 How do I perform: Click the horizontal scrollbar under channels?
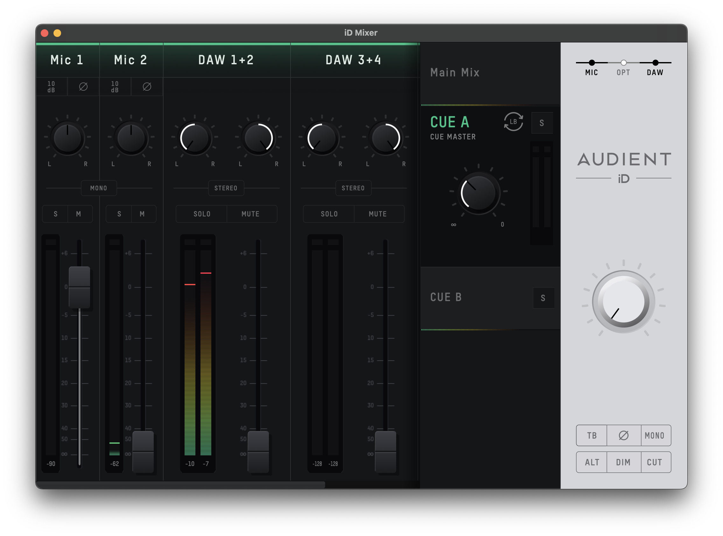[x=181, y=485]
